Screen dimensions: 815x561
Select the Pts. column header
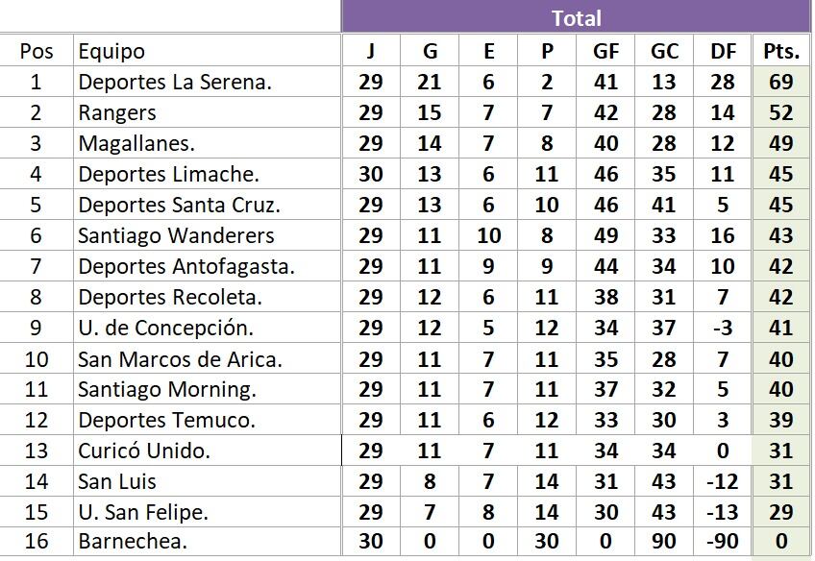[x=781, y=51]
